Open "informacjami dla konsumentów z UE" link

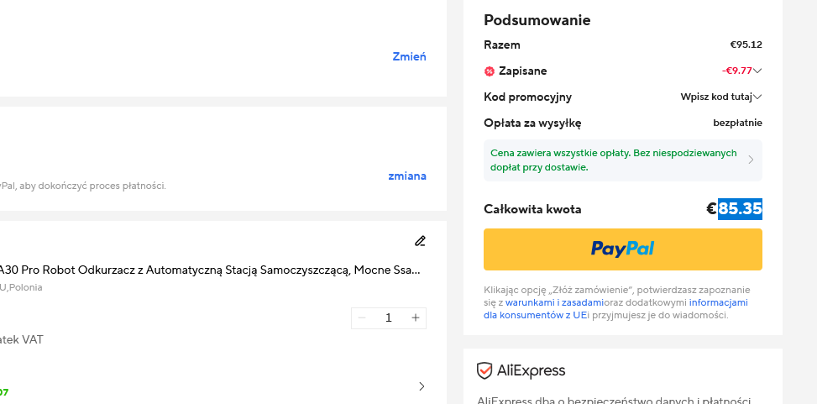[x=615, y=308]
